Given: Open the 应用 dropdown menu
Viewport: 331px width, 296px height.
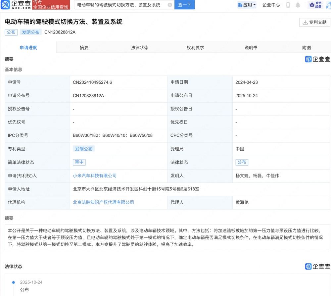Looking at the screenshot, I should coord(248,5).
